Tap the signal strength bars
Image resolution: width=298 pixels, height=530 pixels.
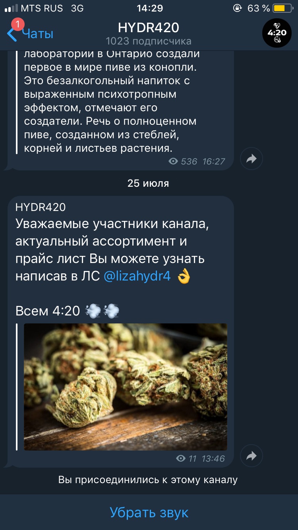tap(11, 8)
